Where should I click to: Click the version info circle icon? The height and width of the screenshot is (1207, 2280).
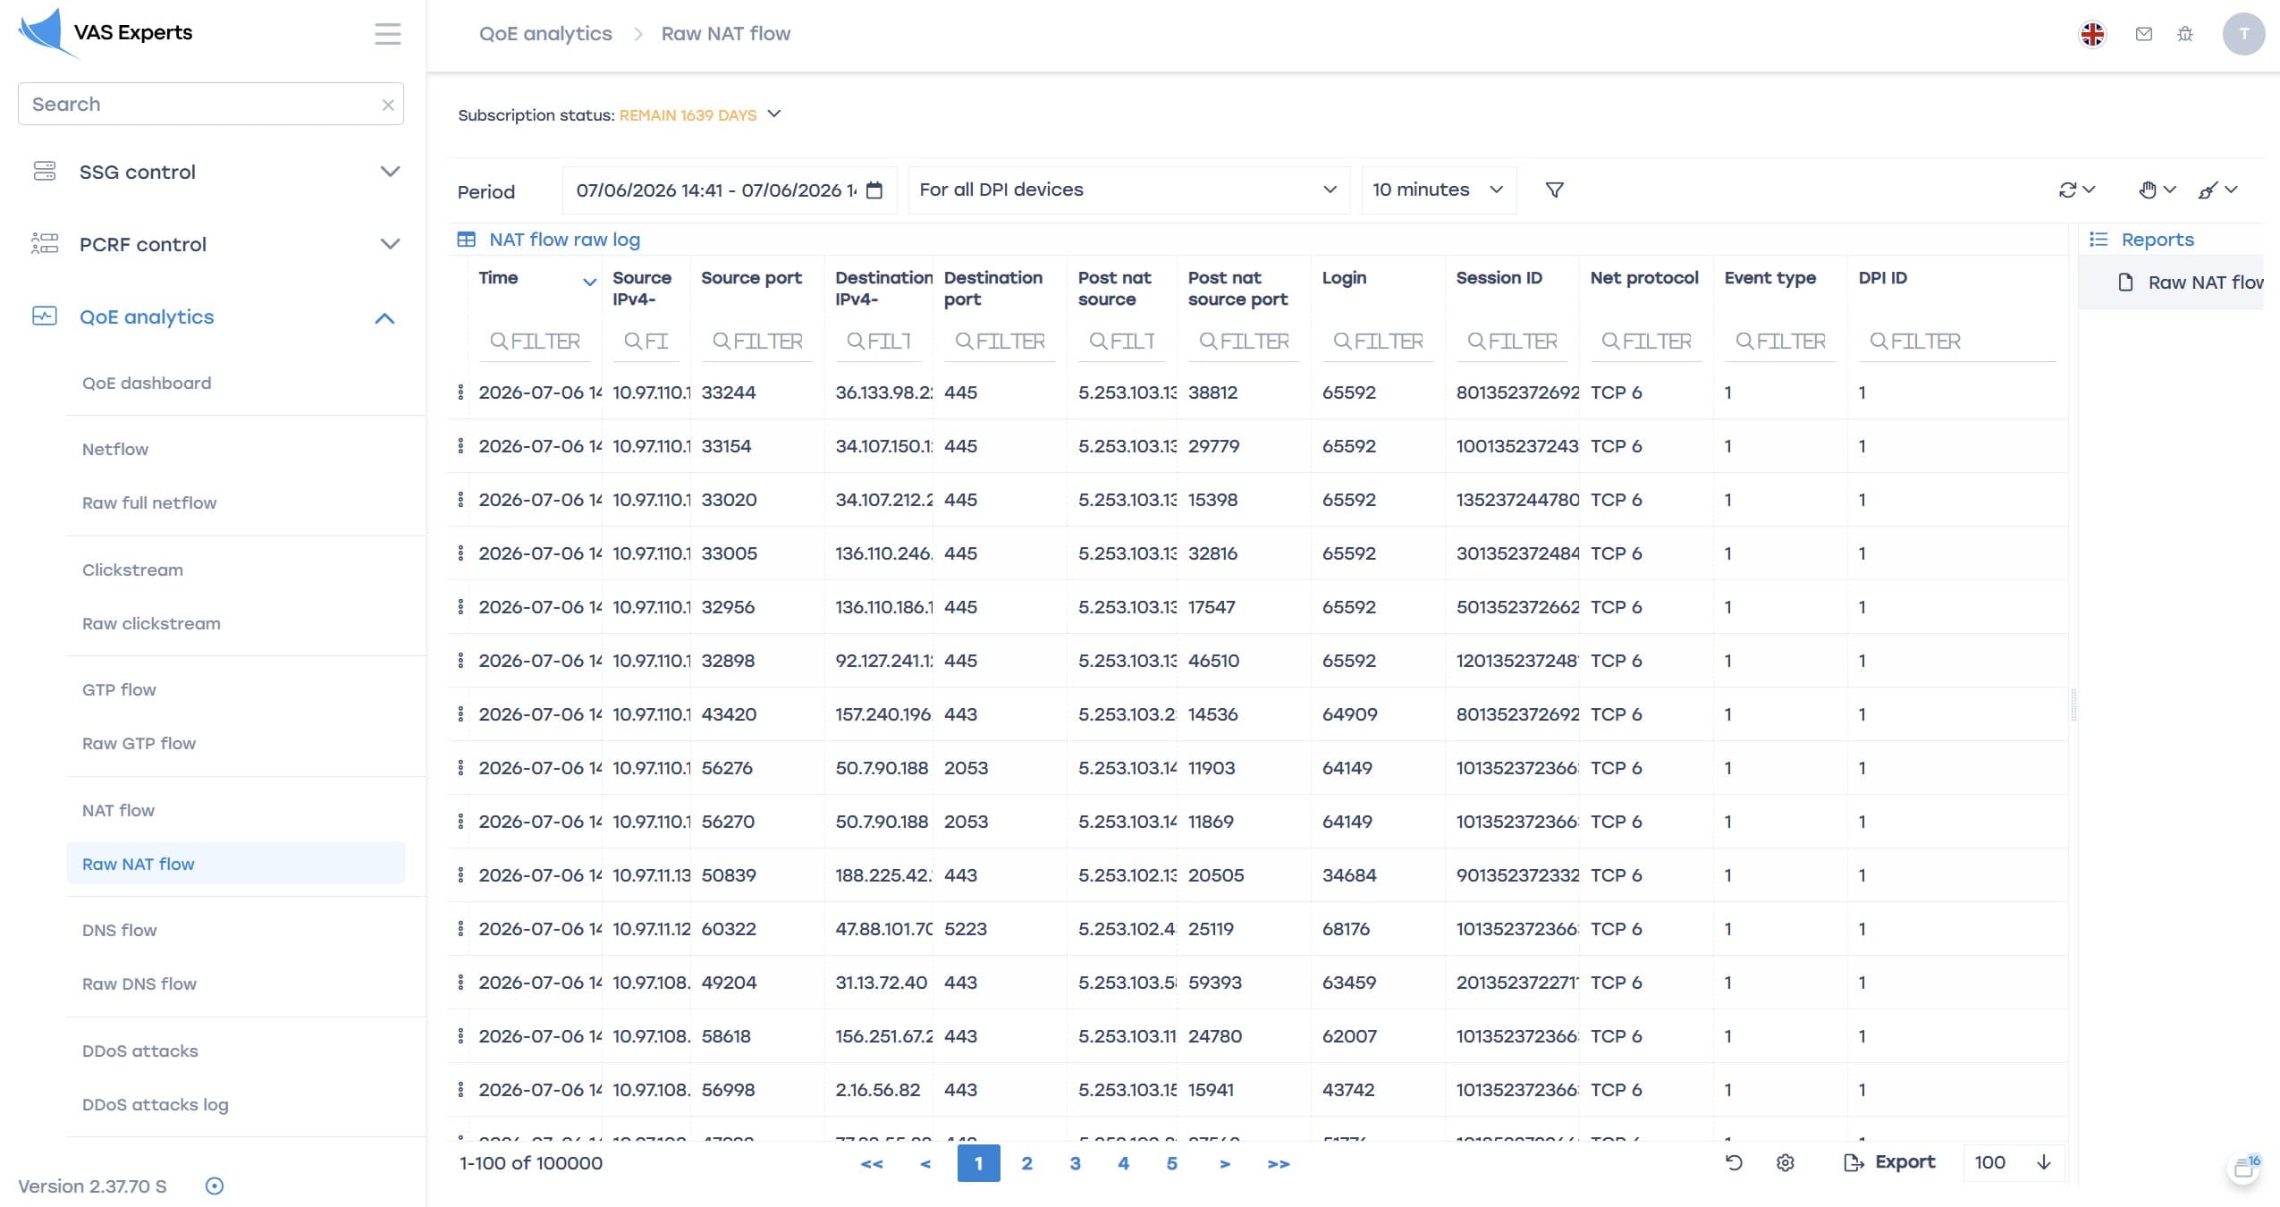215,1186
